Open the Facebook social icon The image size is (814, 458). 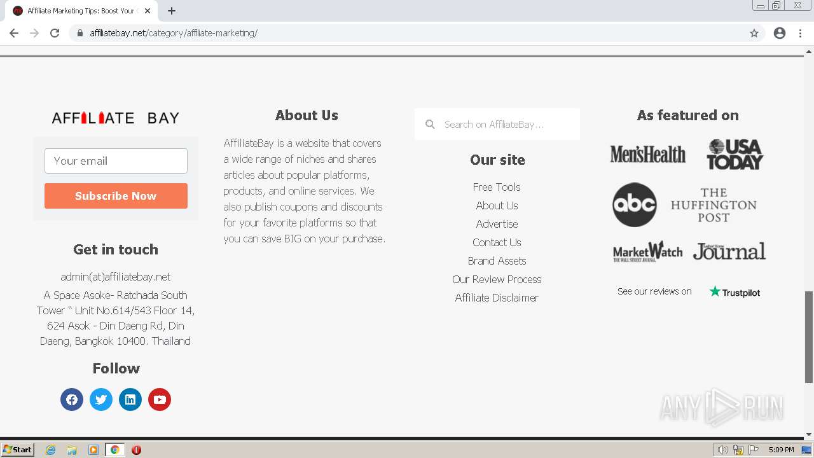click(x=72, y=399)
